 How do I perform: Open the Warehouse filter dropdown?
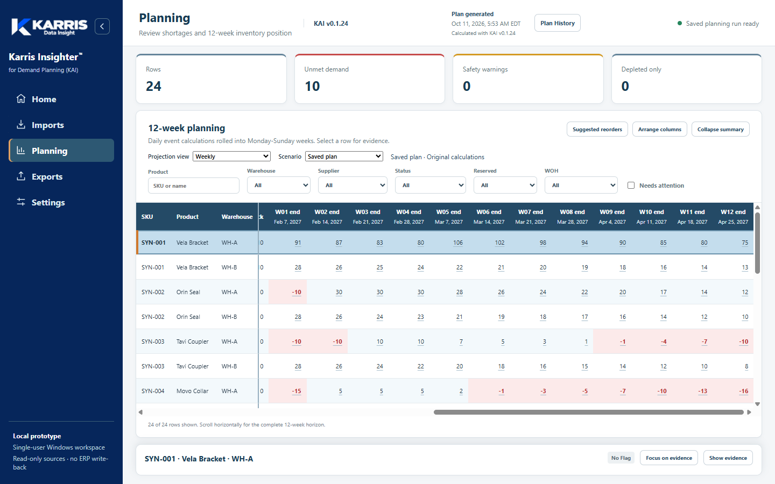click(x=279, y=185)
